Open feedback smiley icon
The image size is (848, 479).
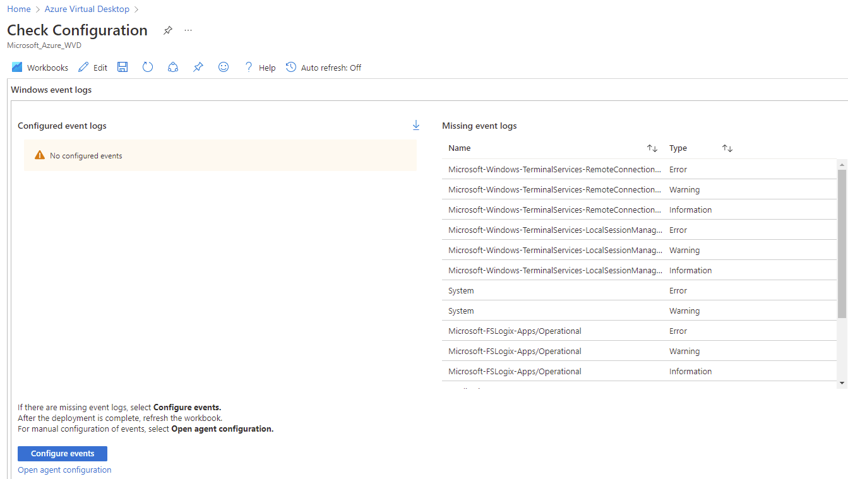tap(224, 67)
